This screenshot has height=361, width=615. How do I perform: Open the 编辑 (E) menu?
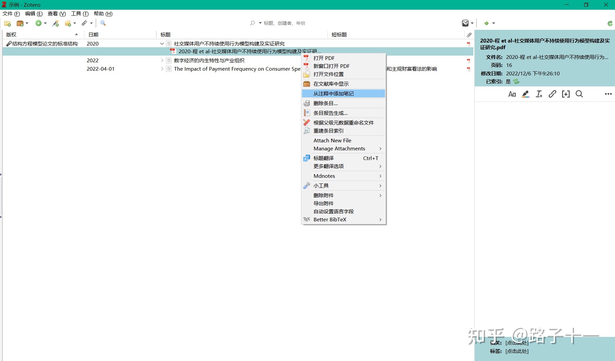point(34,14)
